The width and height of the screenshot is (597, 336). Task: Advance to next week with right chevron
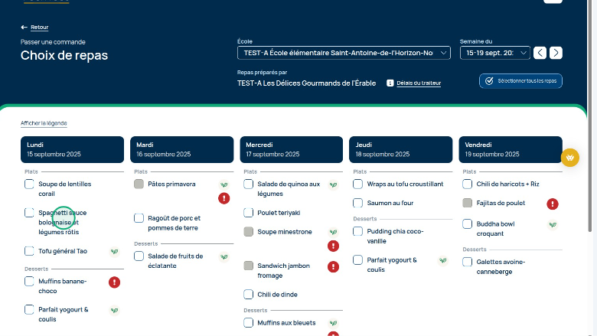click(556, 53)
